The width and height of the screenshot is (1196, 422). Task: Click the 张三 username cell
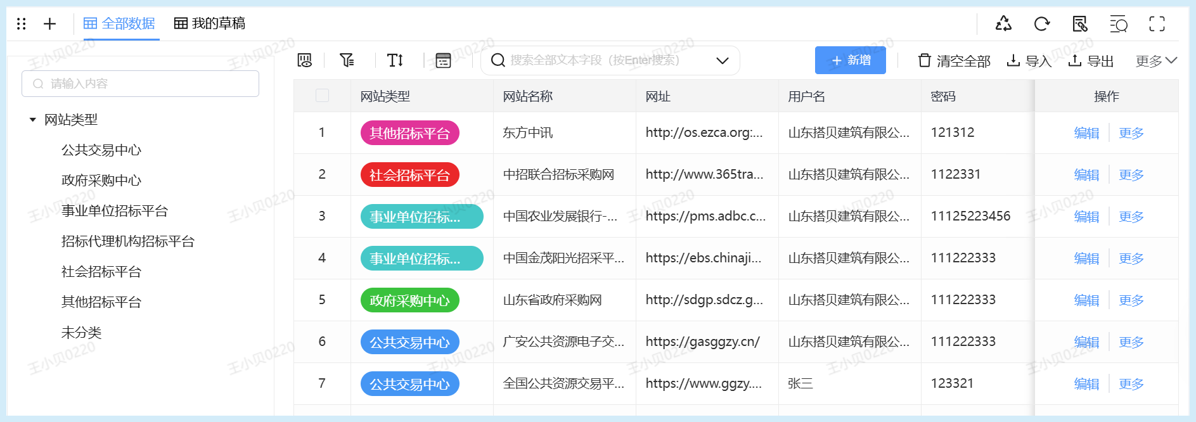[850, 384]
